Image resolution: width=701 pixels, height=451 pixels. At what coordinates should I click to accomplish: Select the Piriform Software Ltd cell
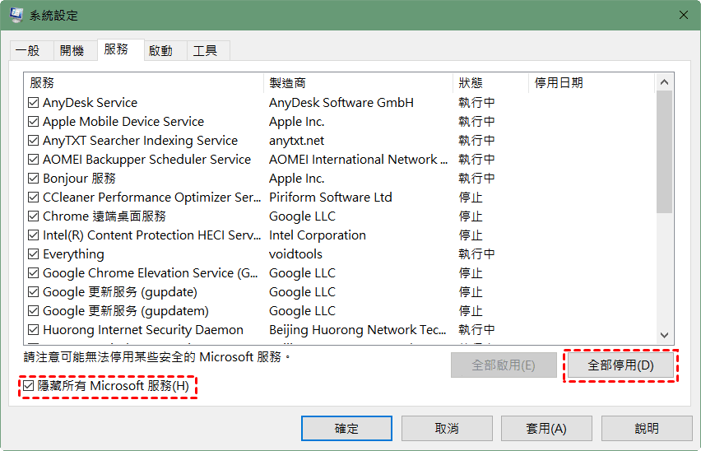coord(331,198)
